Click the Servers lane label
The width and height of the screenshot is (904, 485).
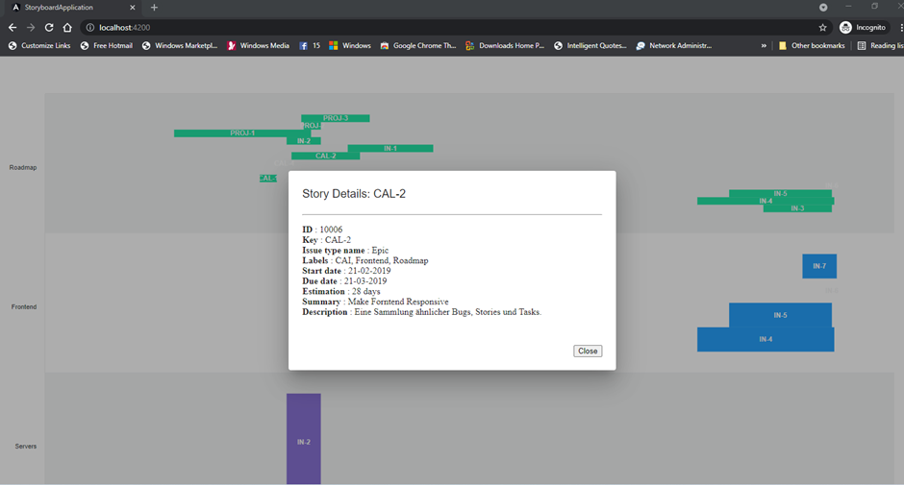tap(25, 447)
